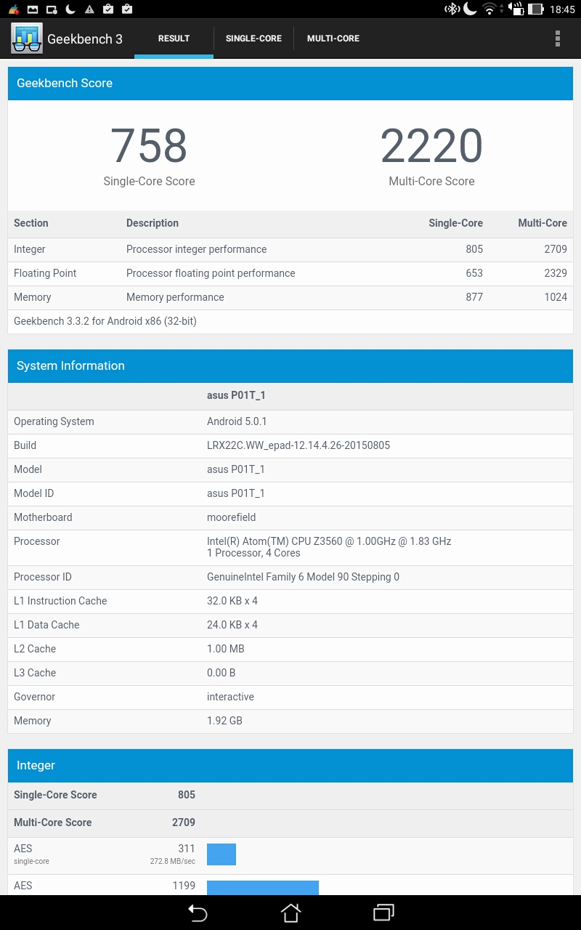This screenshot has width=581, height=930.
Task: Select the 'interactive' governor value
Action: [230, 697]
